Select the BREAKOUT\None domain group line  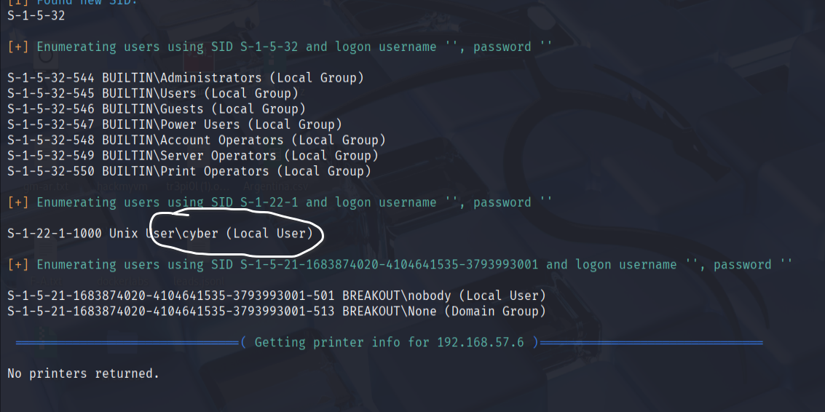pyautogui.click(x=276, y=312)
